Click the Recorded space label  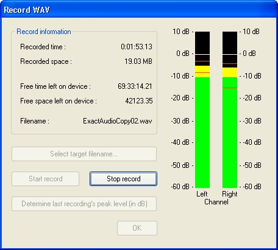[x=46, y=61]
